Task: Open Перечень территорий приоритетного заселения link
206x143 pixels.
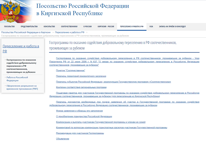Action: coord(81,76)
